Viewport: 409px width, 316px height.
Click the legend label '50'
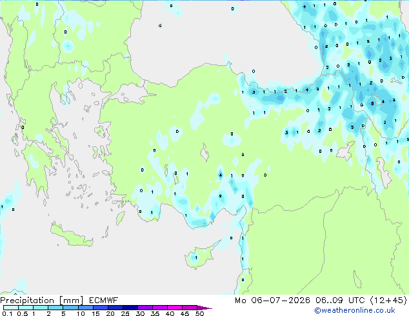click(x=199, y=313)
